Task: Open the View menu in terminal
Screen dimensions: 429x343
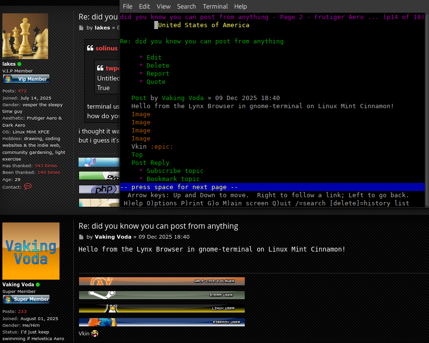Action: tap(163, 6)
